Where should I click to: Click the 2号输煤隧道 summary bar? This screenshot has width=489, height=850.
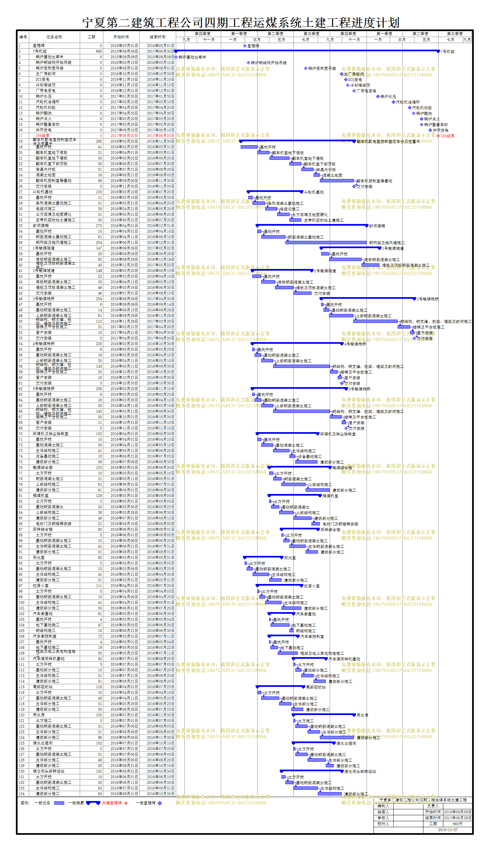click(x=282, y=270)
